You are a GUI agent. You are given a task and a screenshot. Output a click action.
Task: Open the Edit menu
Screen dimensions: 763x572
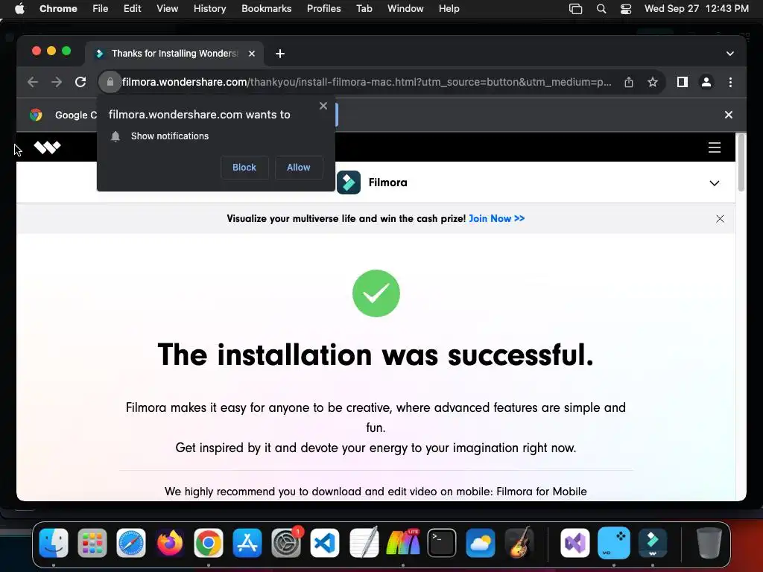point(132,9)
